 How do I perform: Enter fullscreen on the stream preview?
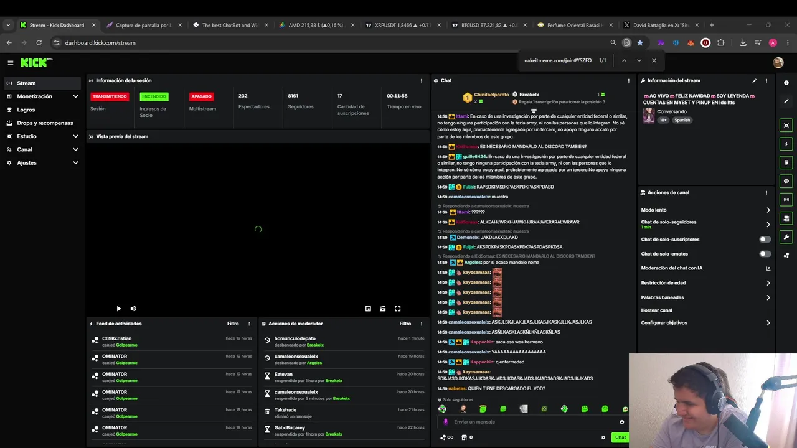tap(397, 309)
